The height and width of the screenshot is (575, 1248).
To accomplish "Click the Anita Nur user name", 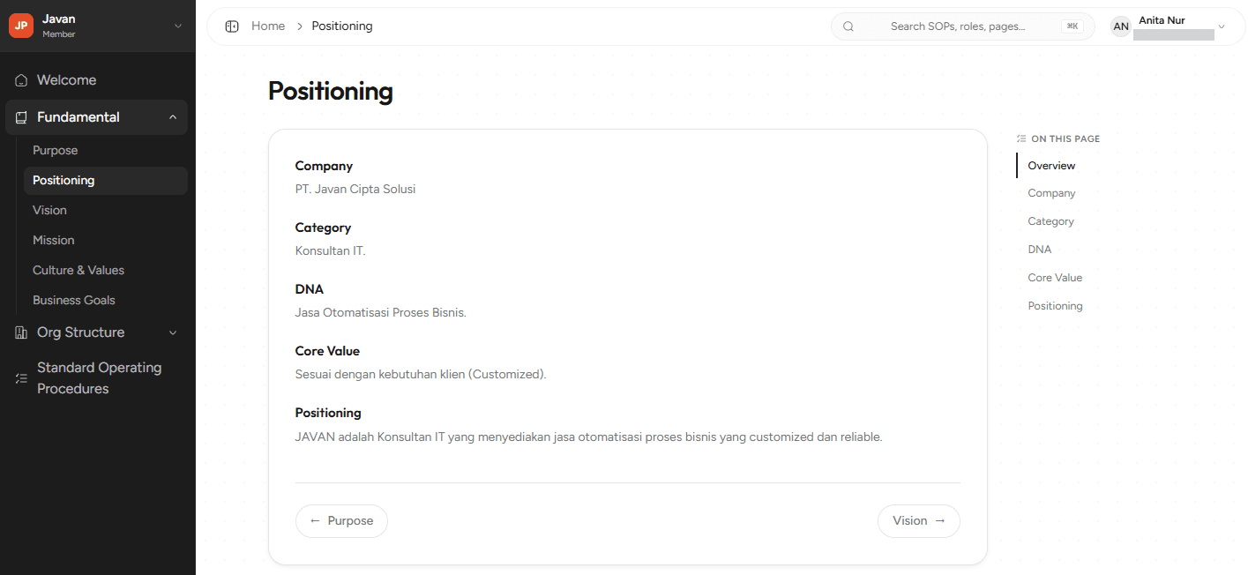I will click(x=1162, y=20).
